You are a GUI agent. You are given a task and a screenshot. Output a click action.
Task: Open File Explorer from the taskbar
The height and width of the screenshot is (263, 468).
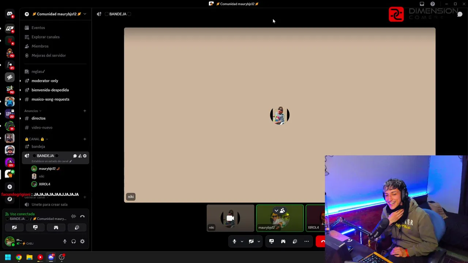[x=29, y=257]
